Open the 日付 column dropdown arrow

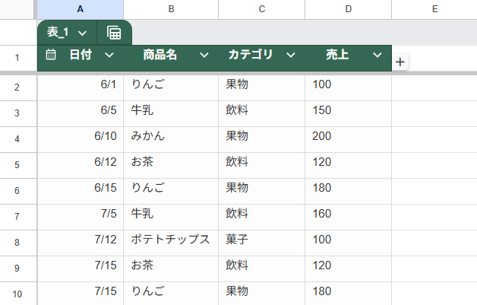(x=109, y=56)
